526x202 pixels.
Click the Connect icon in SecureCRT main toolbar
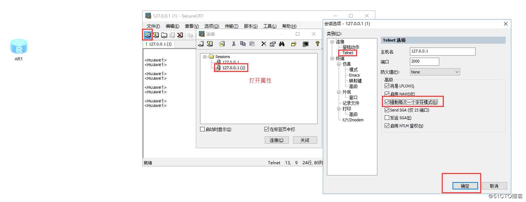pos(148,35)
